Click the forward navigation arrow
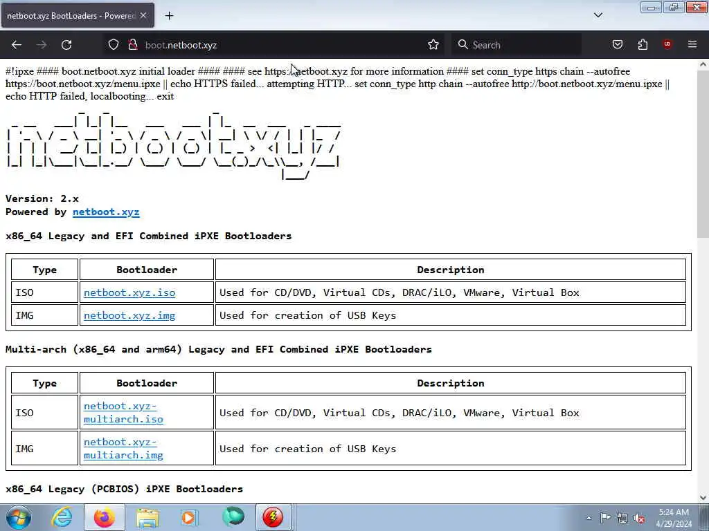The width and height of the screenshot is (709, 531). (42, 45)
